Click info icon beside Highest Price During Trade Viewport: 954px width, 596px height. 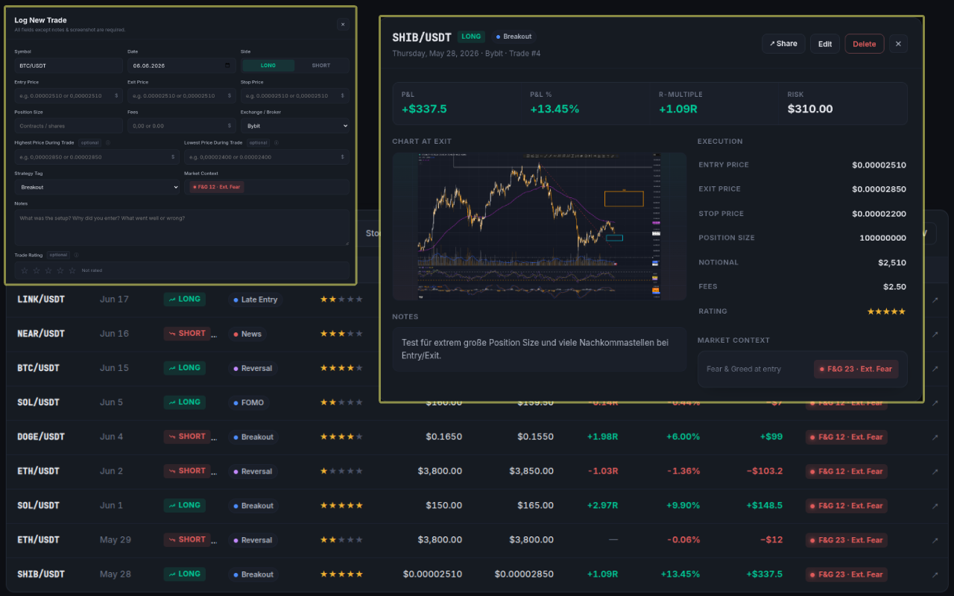pyautogui.click(x=108, y=142)
